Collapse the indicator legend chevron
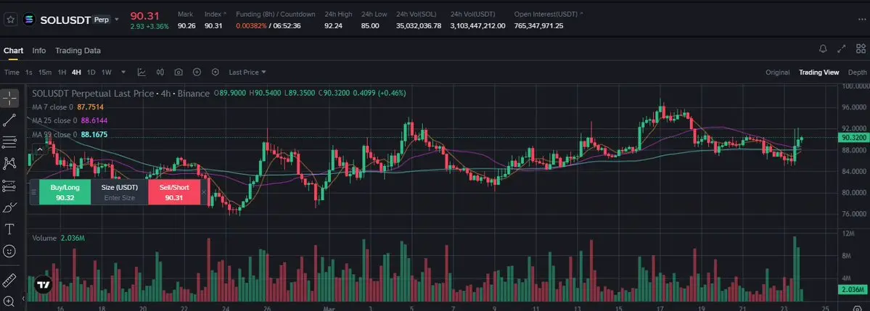Screen dimensions: 870x311 click(x=39, y=149)
